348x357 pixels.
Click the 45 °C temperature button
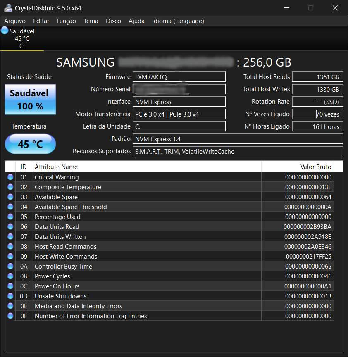(x=30, y=144)
